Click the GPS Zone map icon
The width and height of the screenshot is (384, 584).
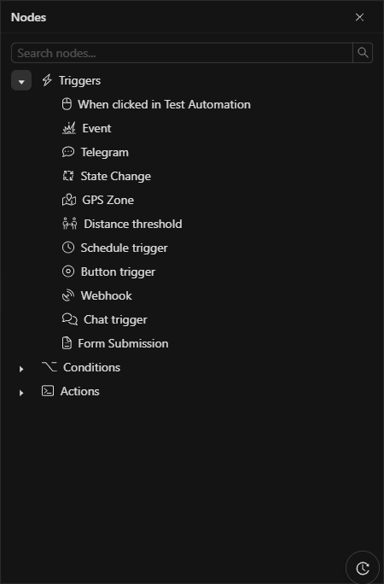69,200
